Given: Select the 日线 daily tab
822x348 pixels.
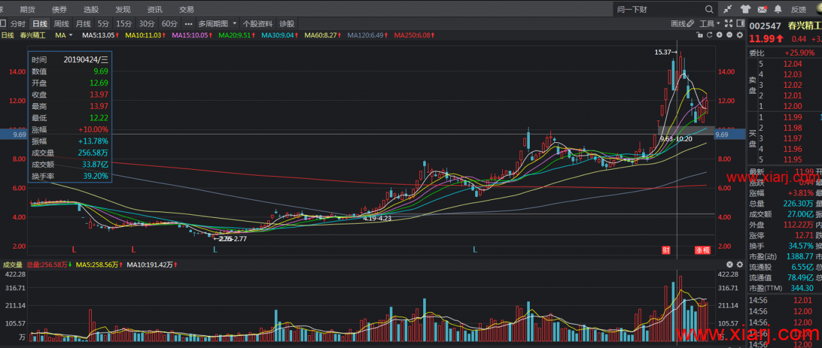Looking at the screenshot, I should pyautogui.click(x=40, y=24).
